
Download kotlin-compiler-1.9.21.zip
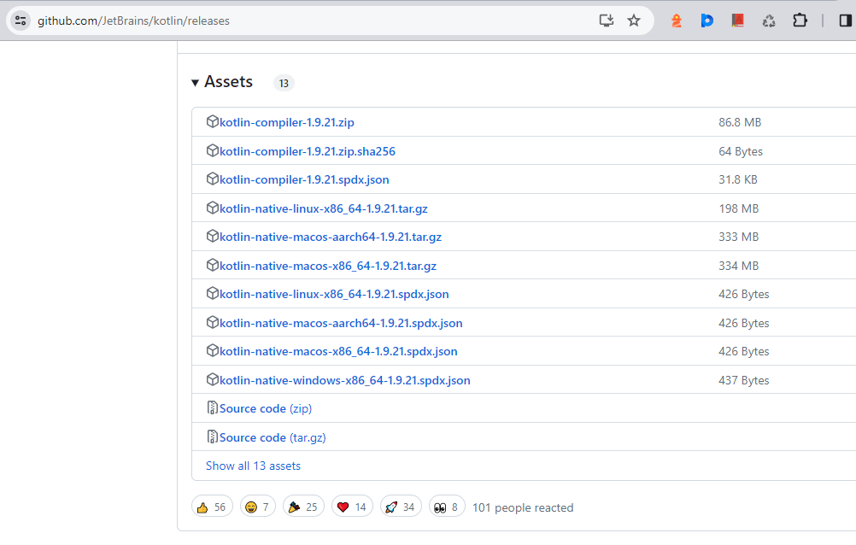click(x=286, y=122)
